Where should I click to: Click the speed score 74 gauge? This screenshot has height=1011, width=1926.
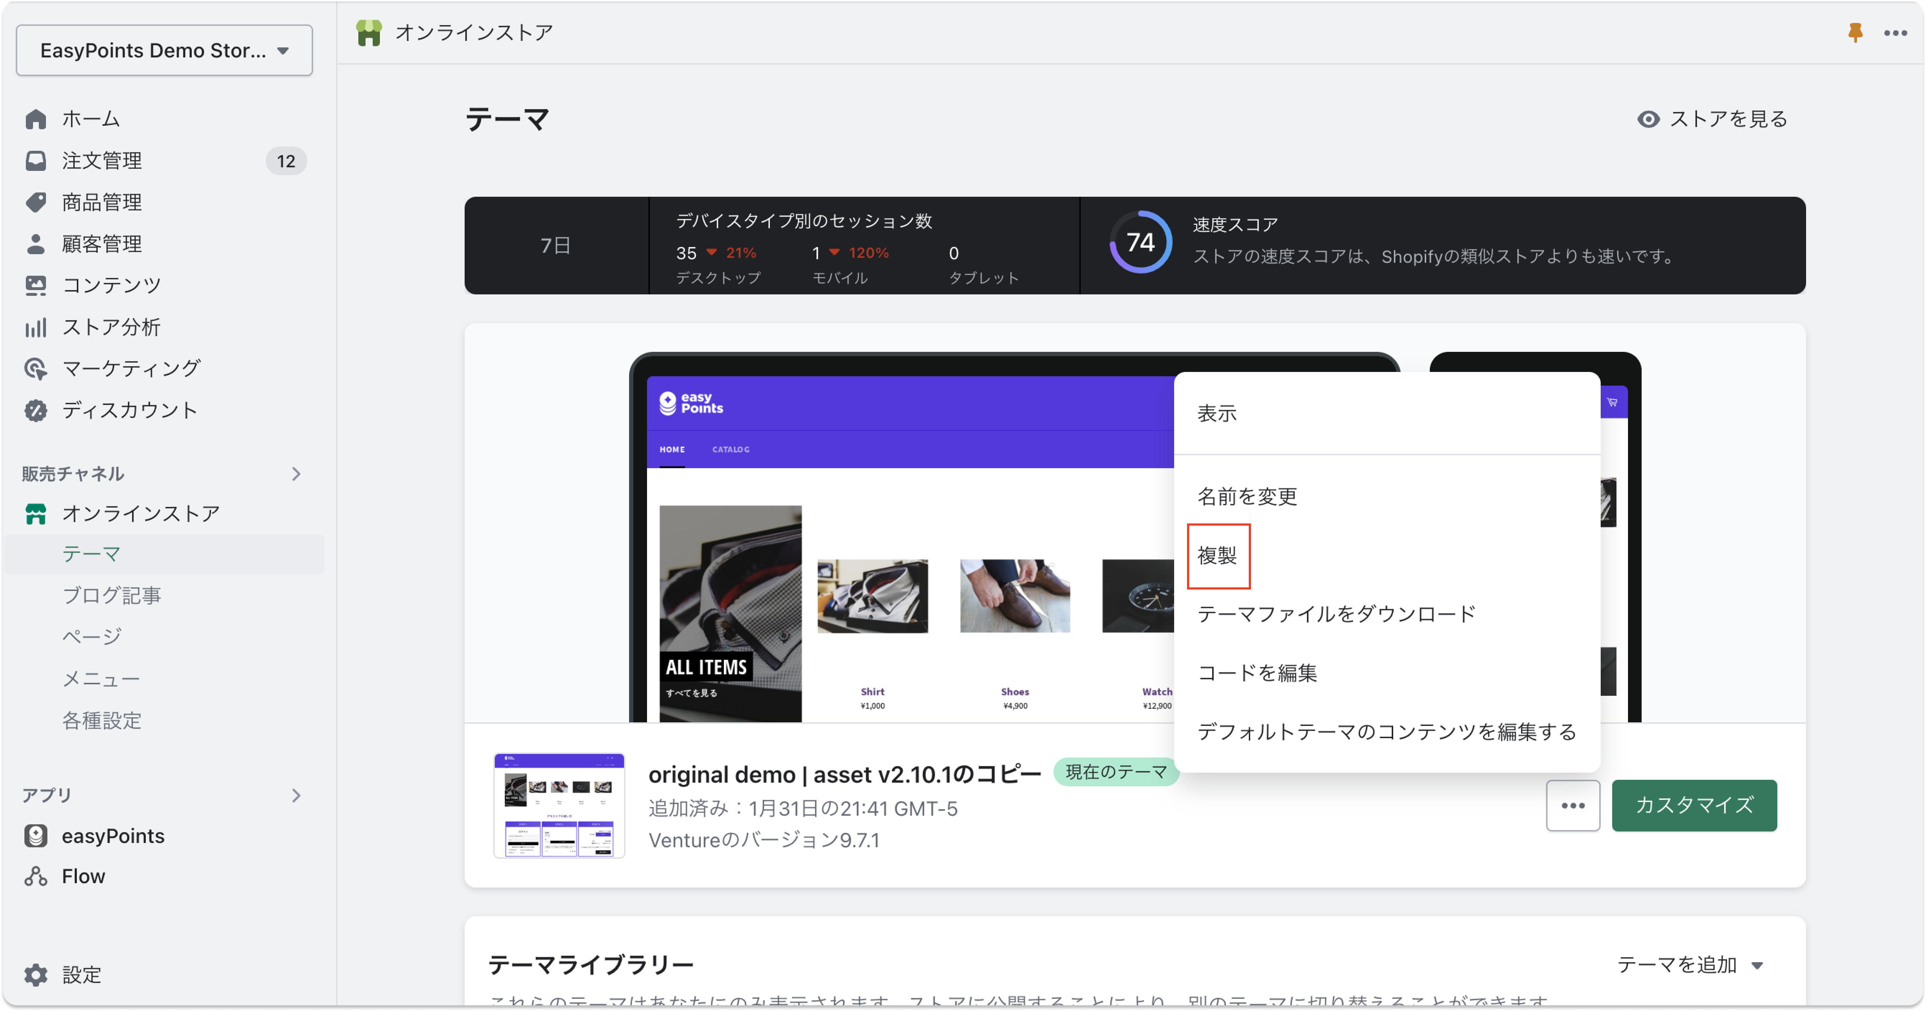(1140, 242)
